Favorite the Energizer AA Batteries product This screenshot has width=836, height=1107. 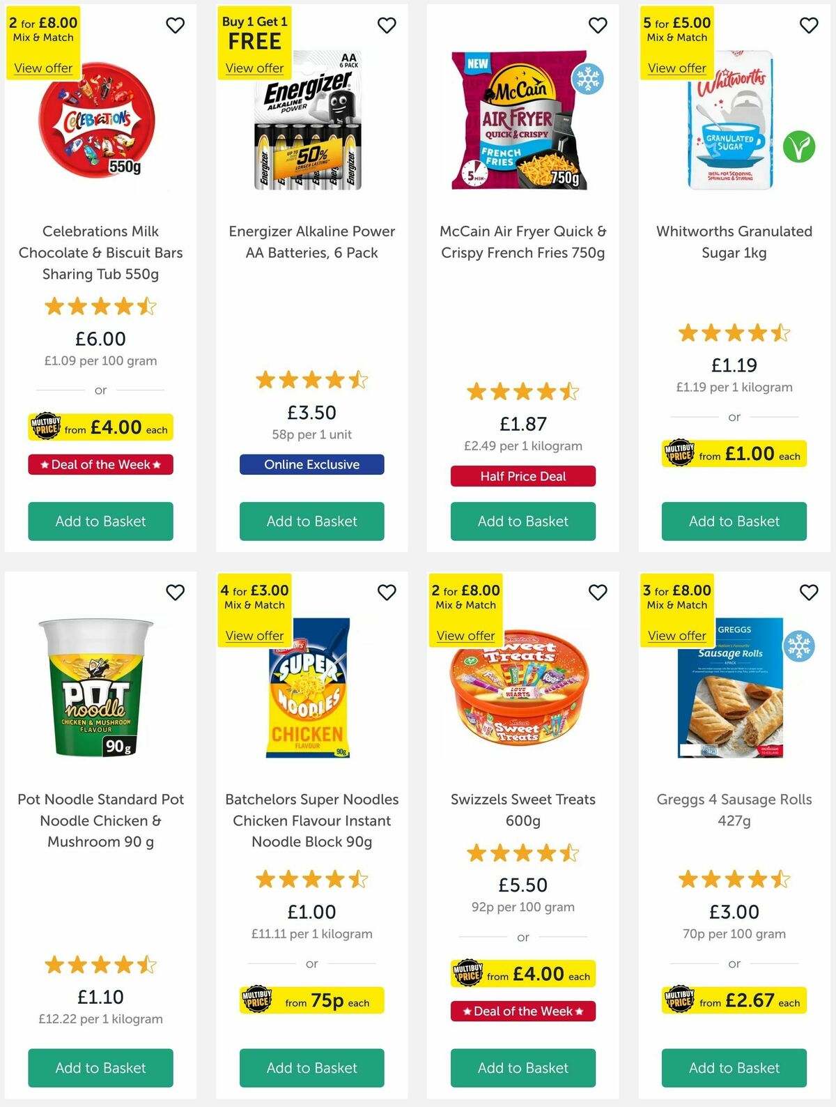[x=387, y=24]
